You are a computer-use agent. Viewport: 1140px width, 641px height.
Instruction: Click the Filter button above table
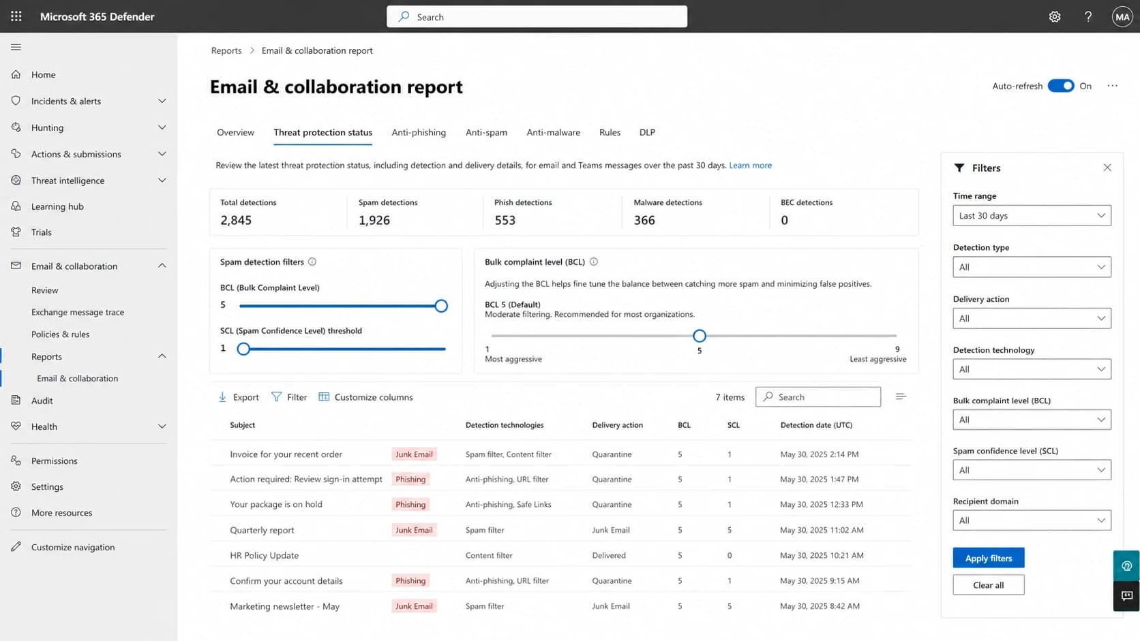click(289, 397)
